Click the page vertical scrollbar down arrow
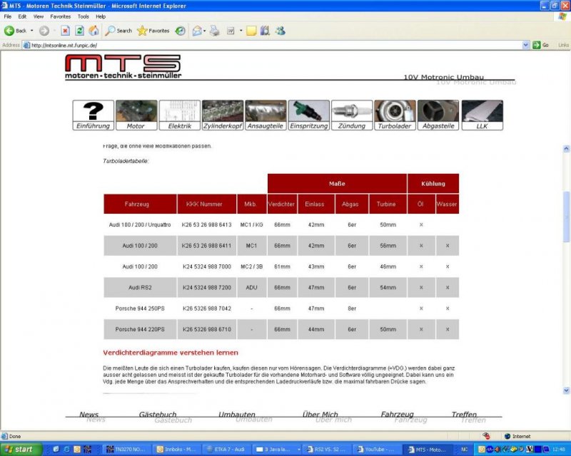Image resolution: width=571 pixels, height=456 pixels. pyautogui.click(x=567, y=390)
